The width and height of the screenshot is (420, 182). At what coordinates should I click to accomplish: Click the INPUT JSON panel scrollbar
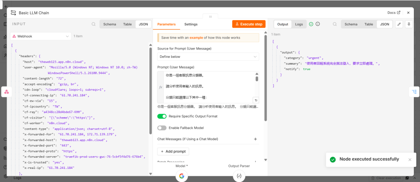(x=151, y=91)
